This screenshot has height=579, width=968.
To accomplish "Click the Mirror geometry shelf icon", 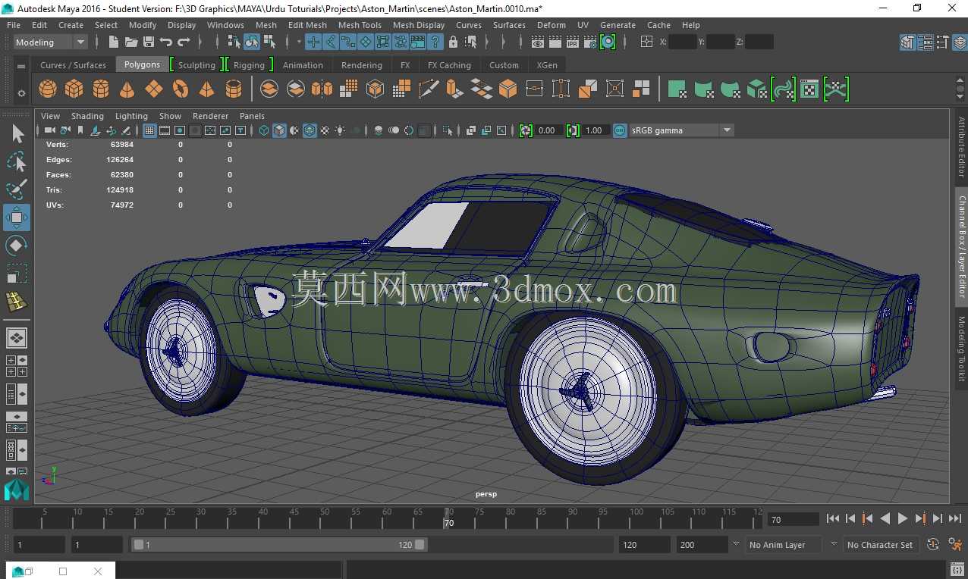I will click(322, 89).
